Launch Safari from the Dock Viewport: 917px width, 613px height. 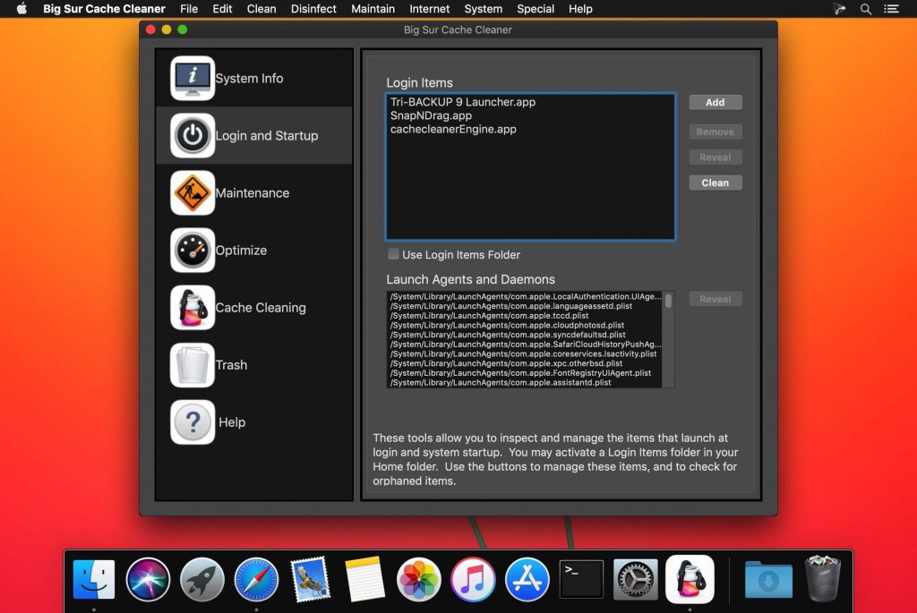point(256,580)
